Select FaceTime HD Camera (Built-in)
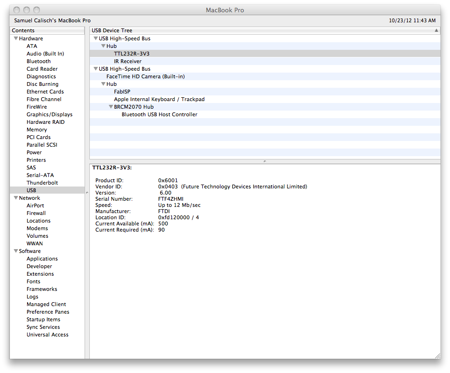 (x=265, y=76)
